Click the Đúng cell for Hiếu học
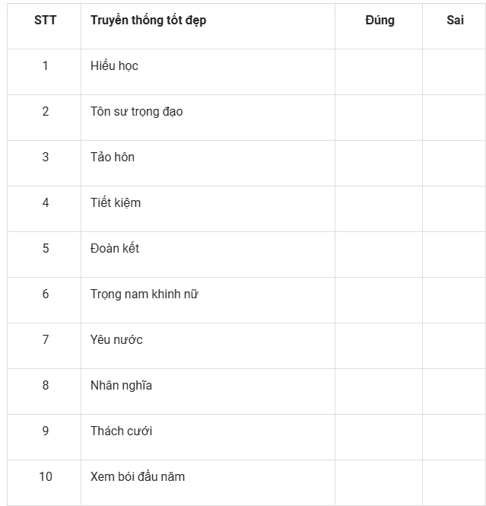The image size is (486, 506). click(x=379, y=72)
